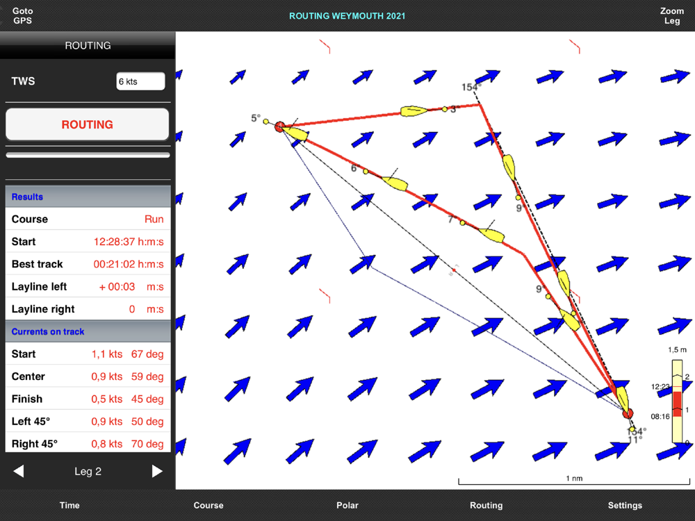Edit the TWS 6 kts field
This screenshot has width=695, height=521.
(140, 81)
